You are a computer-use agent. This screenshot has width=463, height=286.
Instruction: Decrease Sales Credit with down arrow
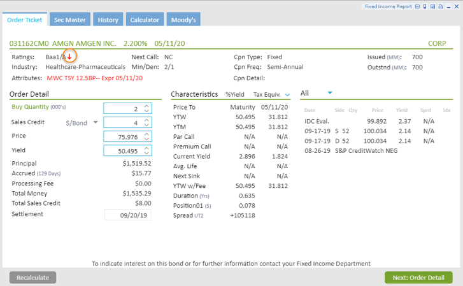146,125
